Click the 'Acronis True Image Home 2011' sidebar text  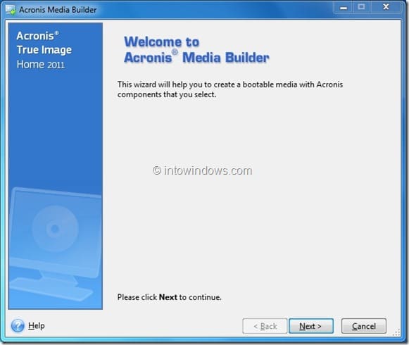(x=44, y=50)
